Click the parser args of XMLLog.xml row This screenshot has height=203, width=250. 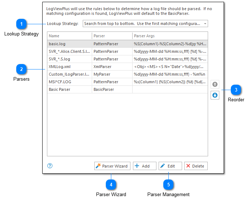[x=170, y=67]
